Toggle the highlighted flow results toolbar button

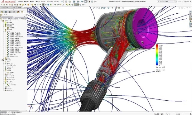tap(43, 5)
